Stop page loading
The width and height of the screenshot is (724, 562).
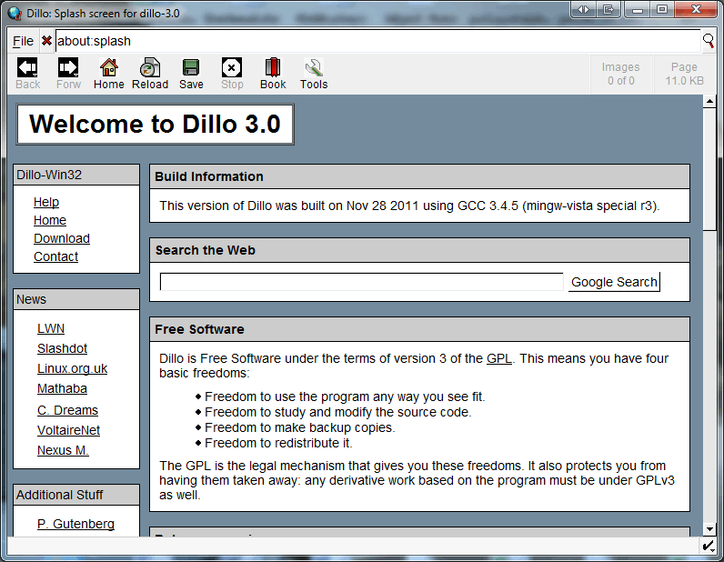tap(231, 68)
